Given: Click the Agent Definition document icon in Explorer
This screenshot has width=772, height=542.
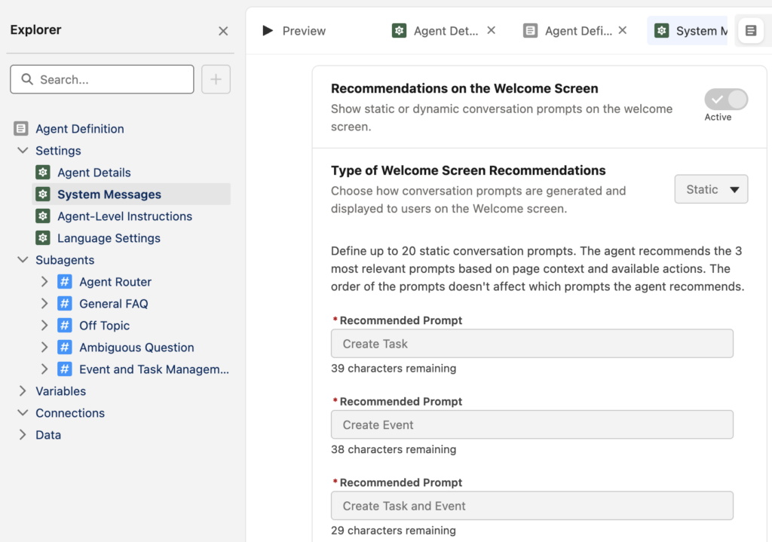Looking at the screenshot, I should (x=20, y=128).
